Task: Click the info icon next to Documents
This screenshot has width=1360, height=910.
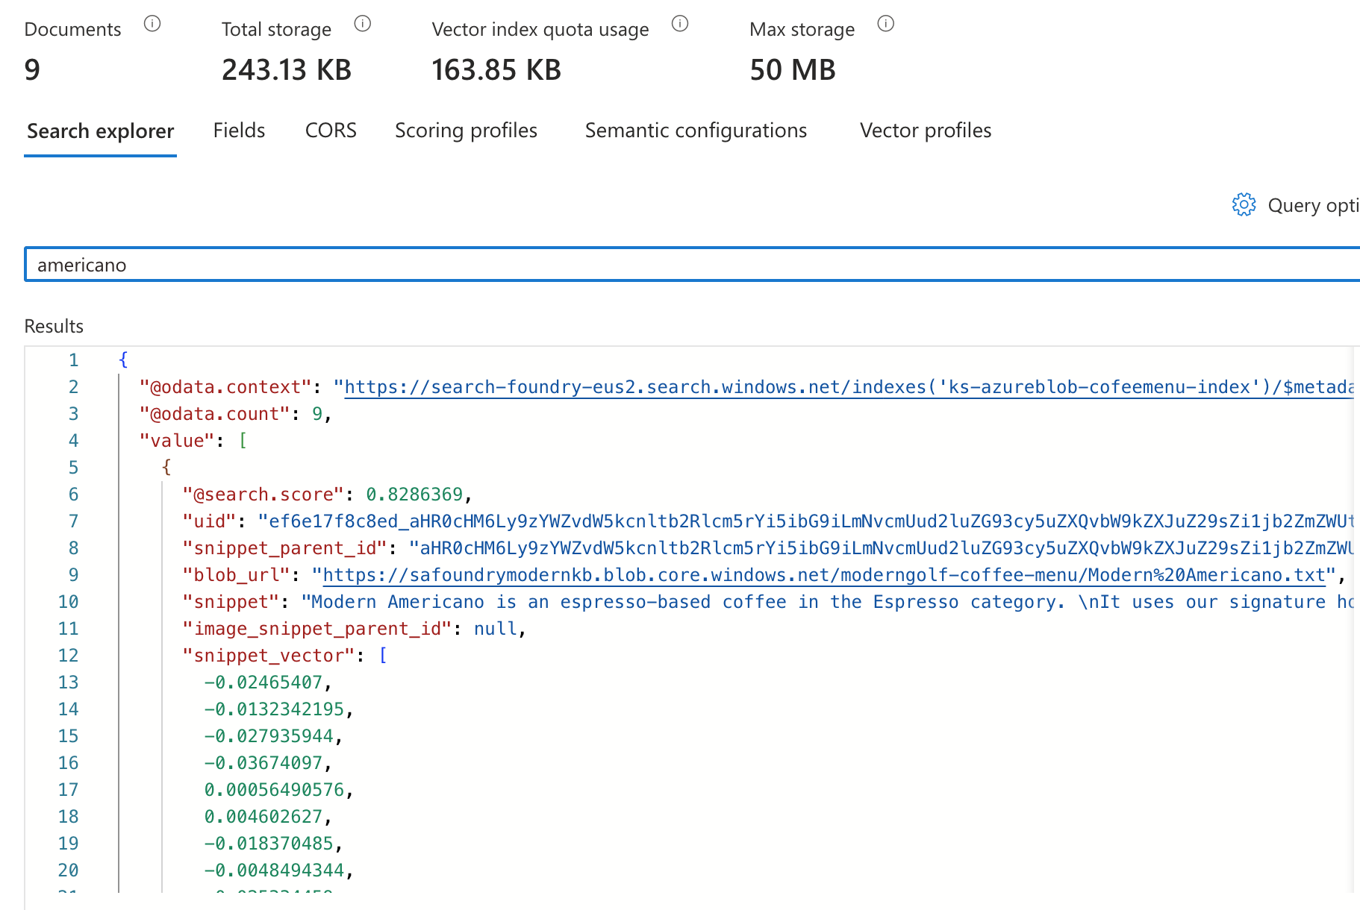Action: pyautogui.click(x=152, y=24)
